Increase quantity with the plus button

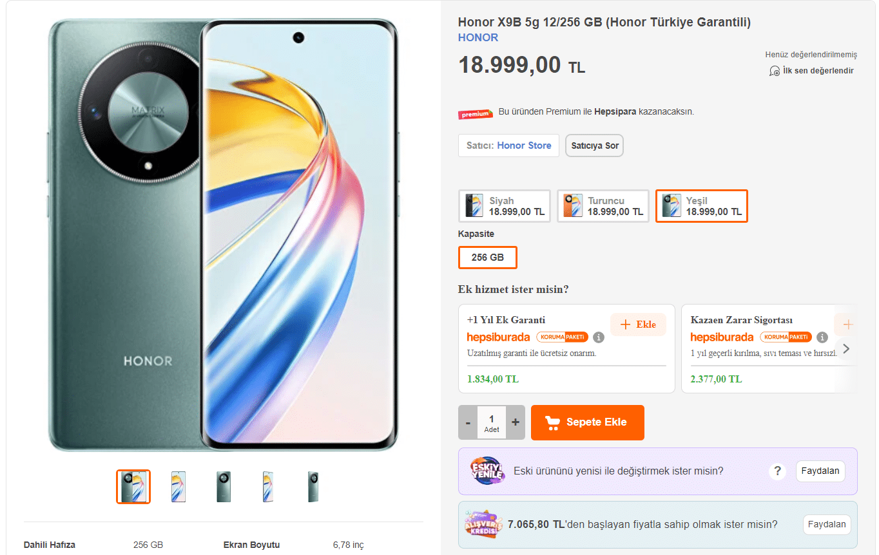tap(516, 422)
